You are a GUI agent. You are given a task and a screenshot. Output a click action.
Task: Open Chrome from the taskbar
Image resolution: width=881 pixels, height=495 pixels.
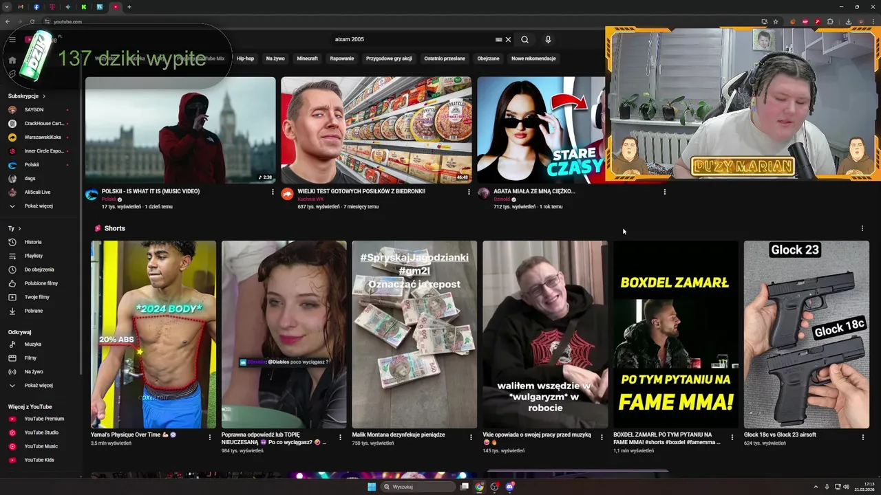coord(479,487)
